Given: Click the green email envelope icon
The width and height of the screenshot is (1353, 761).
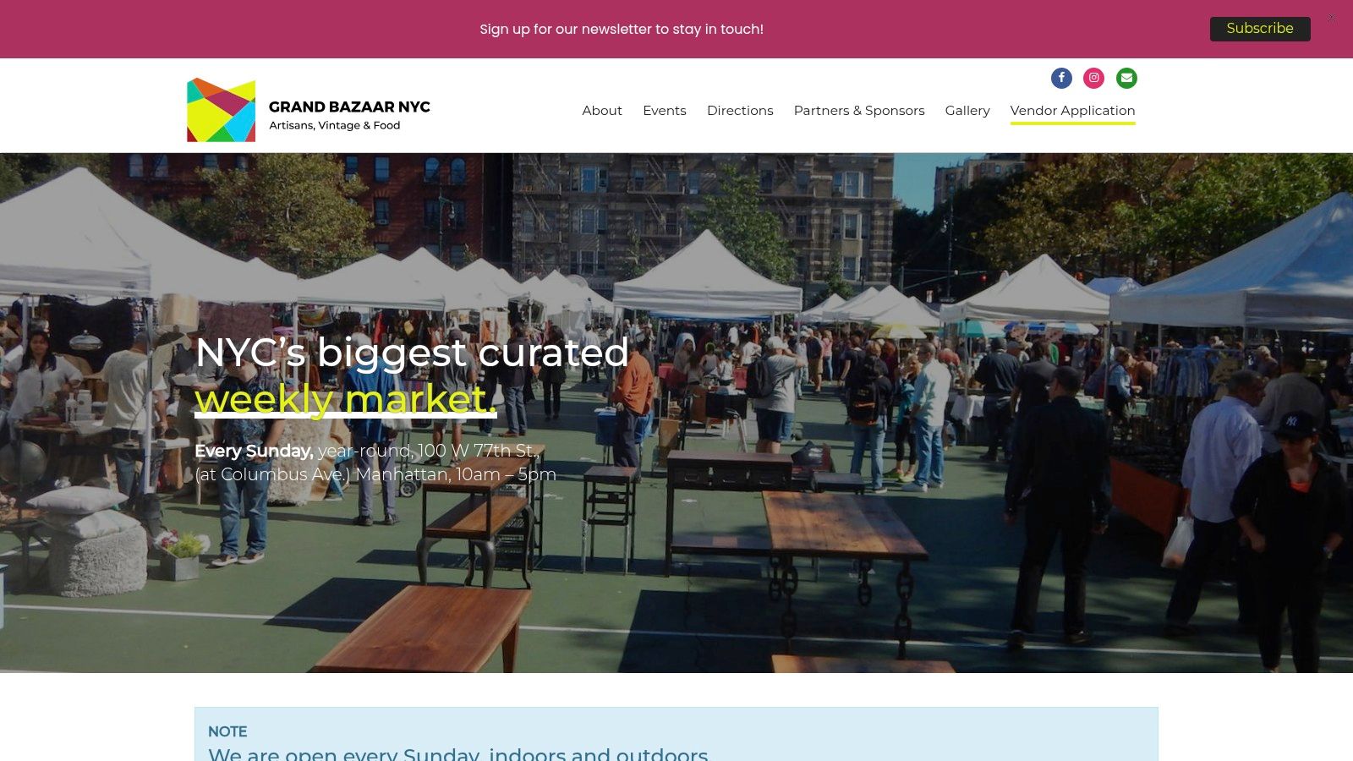Looking at the screenshot, I should [1126, 78].
